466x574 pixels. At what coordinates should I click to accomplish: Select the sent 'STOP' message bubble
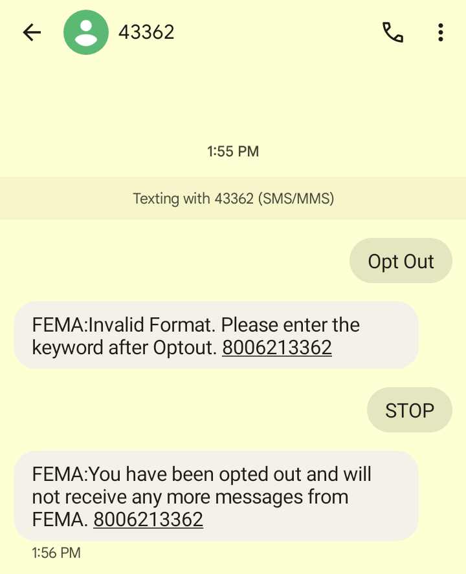pyautogui.click(x=409, y=410)
